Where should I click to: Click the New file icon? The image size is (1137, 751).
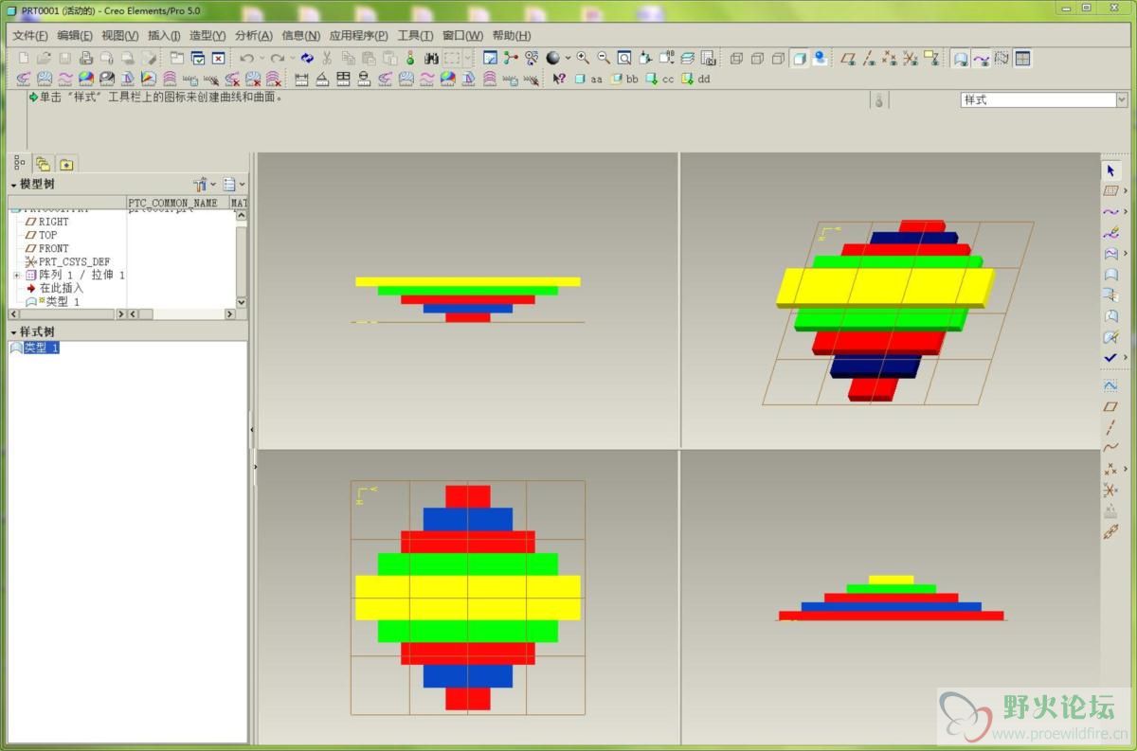click(x=24, y=58)
